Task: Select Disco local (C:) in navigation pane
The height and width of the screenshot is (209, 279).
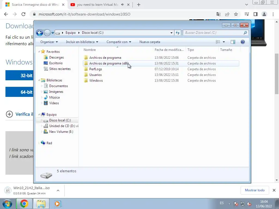Action: [x=60, y=120]
